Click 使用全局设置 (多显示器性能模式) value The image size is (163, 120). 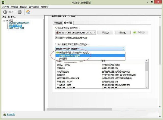[117, 78]
